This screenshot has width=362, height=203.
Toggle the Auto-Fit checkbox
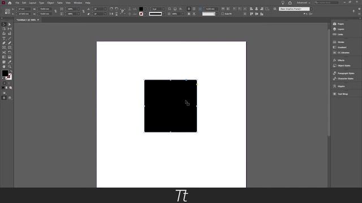click(x=223, y=14)
